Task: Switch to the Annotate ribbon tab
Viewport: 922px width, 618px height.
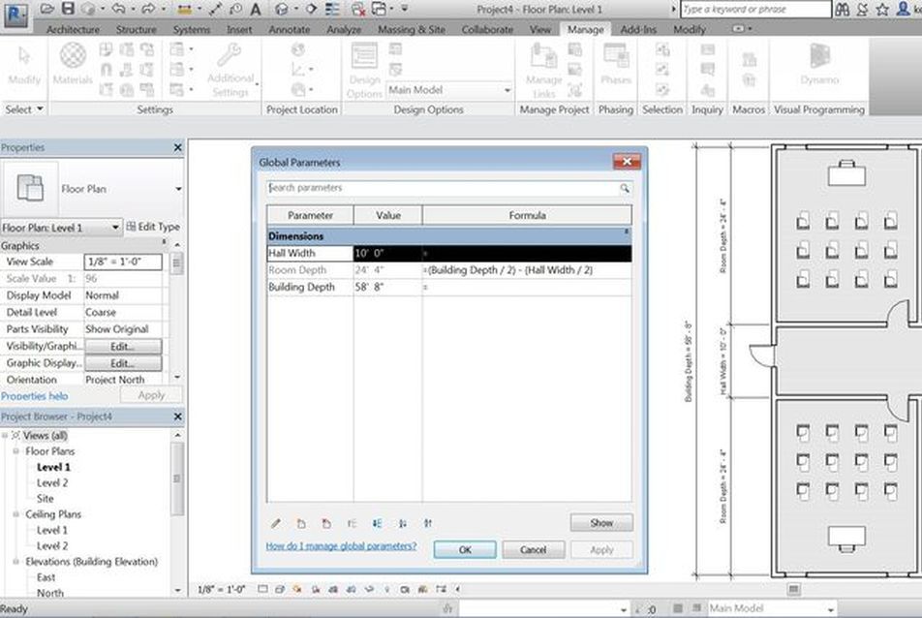Action: [x=290, y=29]
